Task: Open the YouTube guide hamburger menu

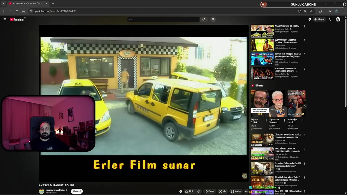Action: (5, 19)
